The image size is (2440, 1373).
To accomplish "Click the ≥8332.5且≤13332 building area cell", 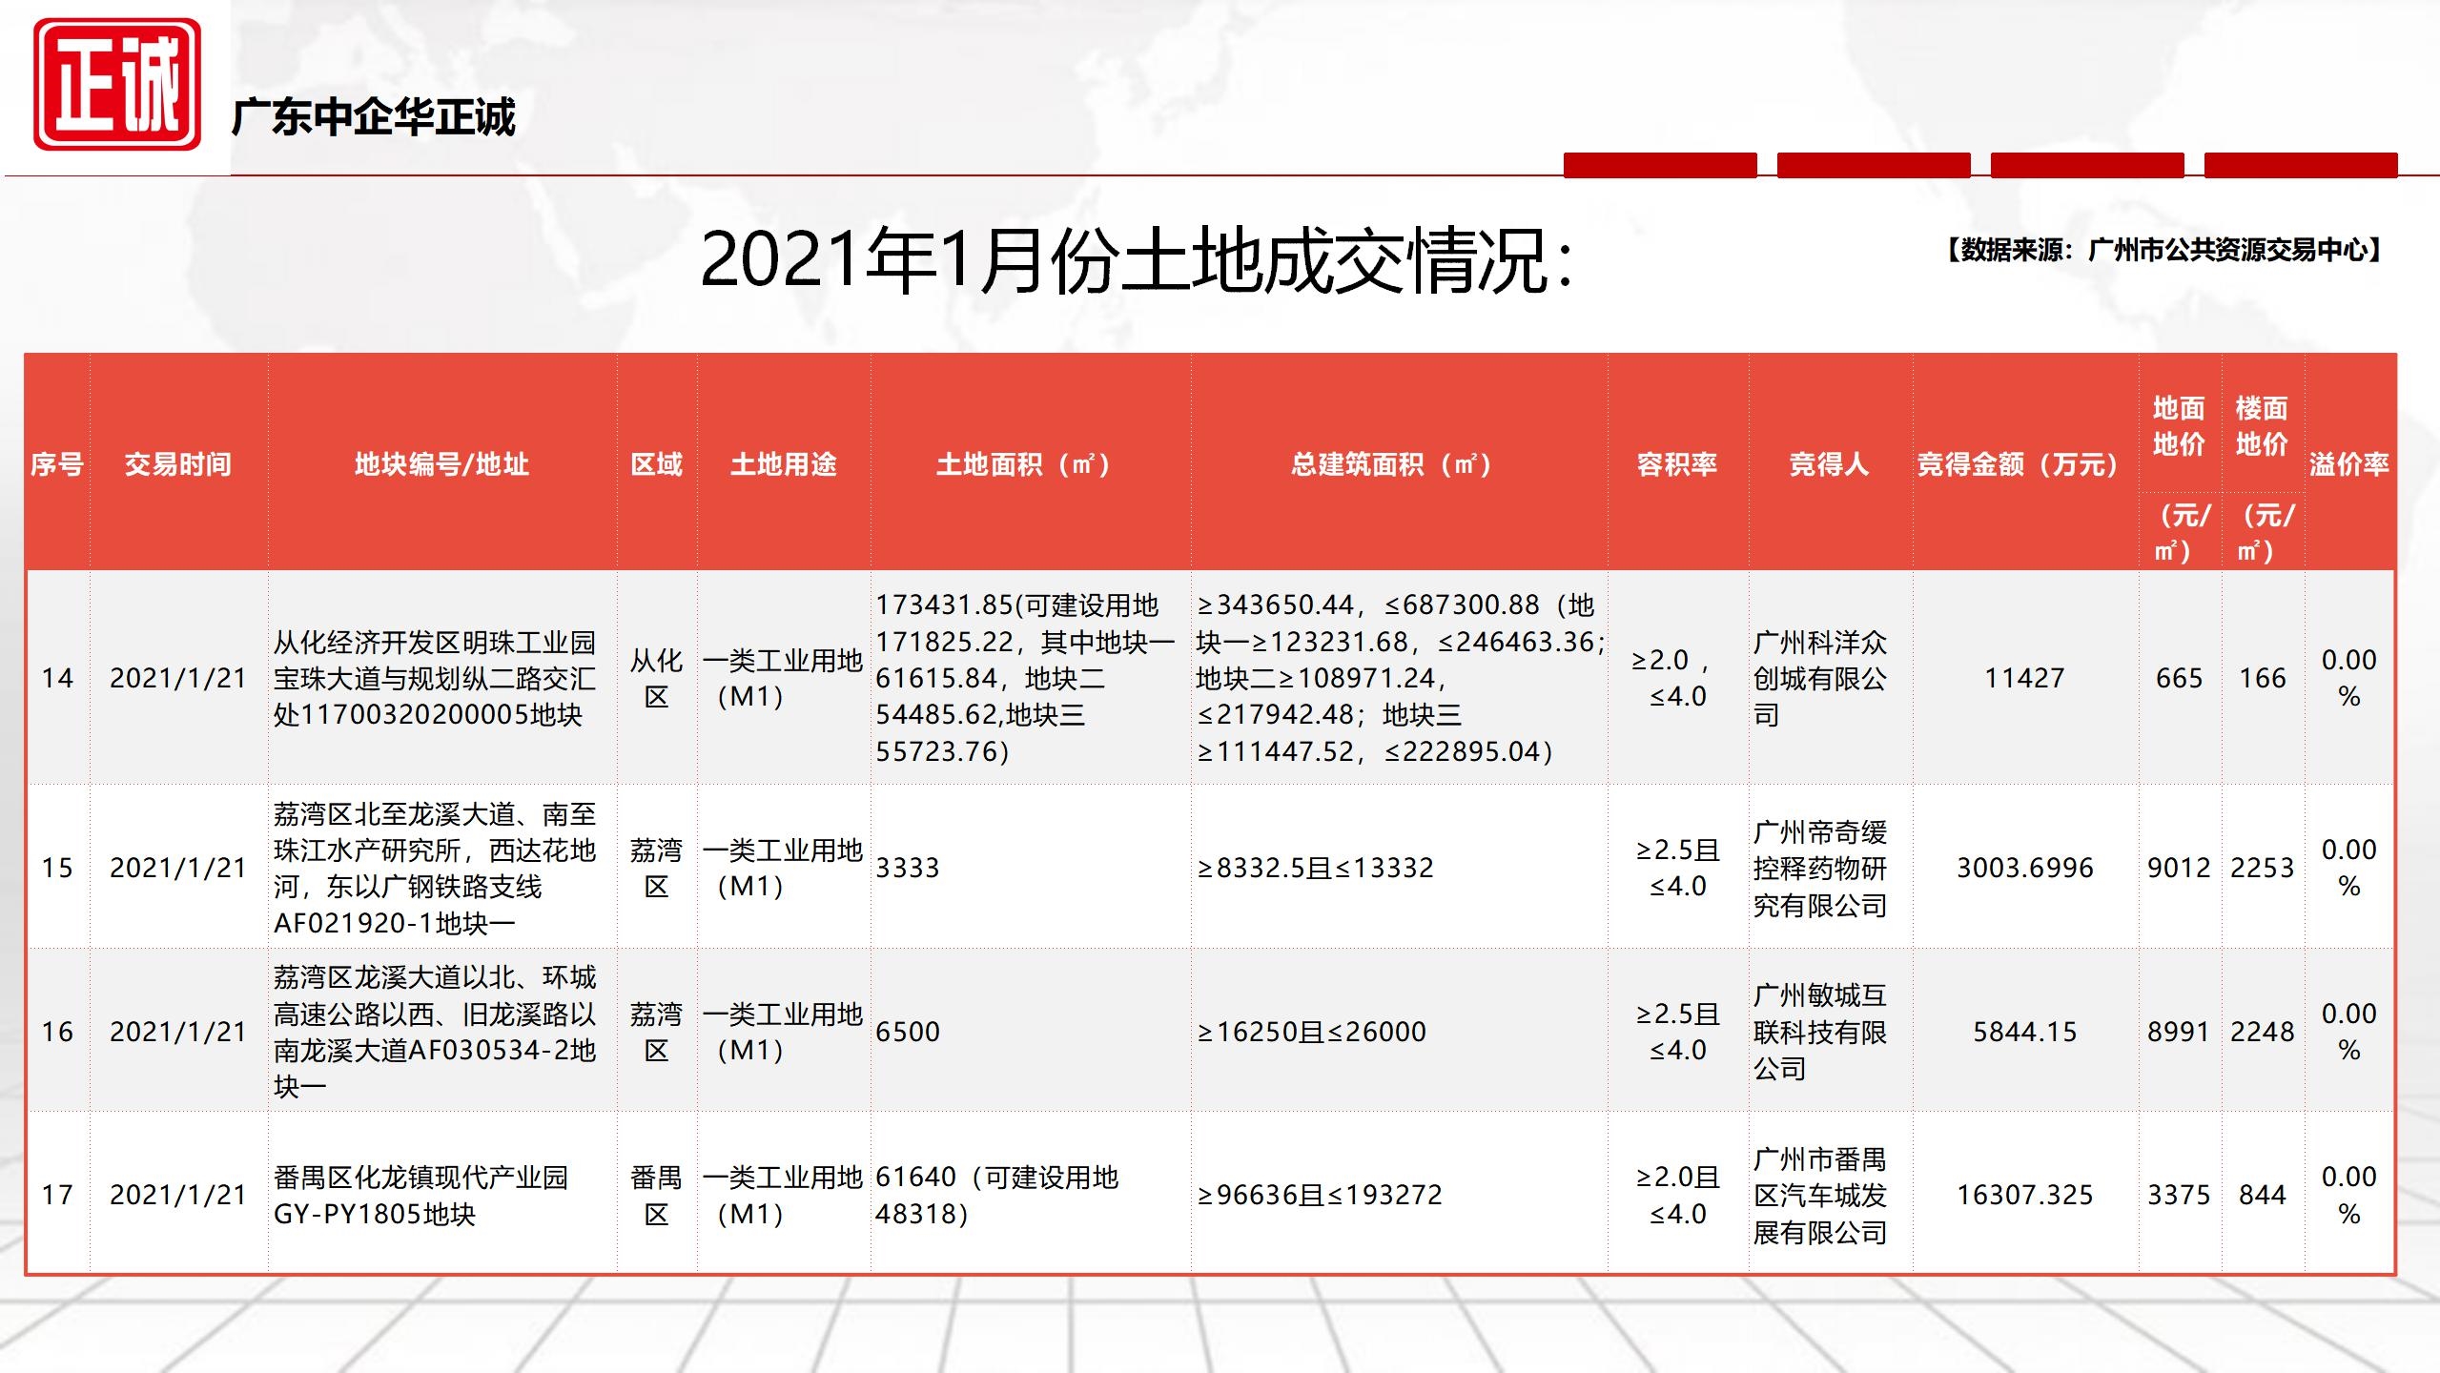I will click(1316, 868).
